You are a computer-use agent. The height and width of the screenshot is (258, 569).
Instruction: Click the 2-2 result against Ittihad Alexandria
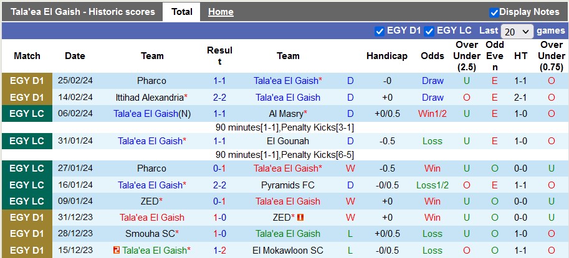(x=219, y=98)
